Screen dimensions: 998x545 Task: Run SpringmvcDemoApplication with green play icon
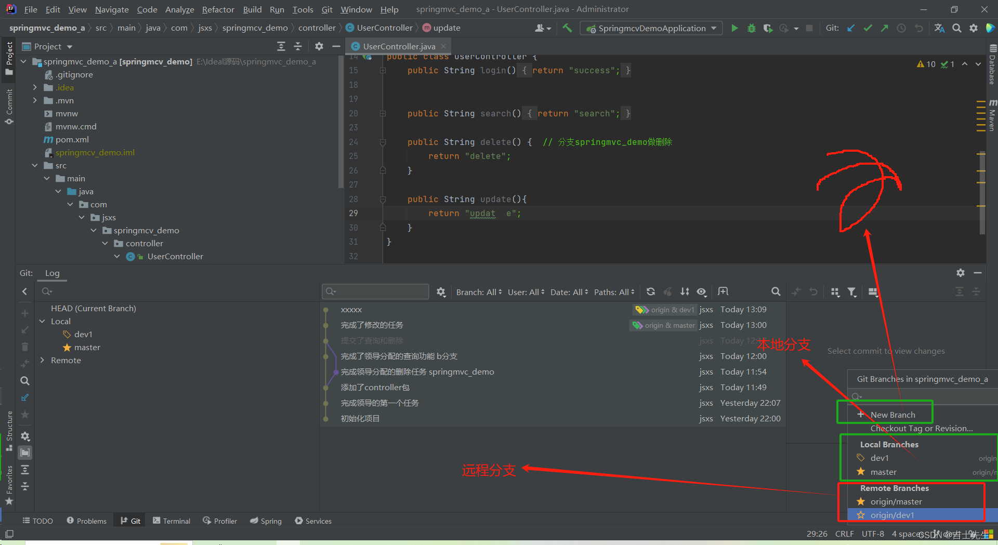click(x=734, y=28)
